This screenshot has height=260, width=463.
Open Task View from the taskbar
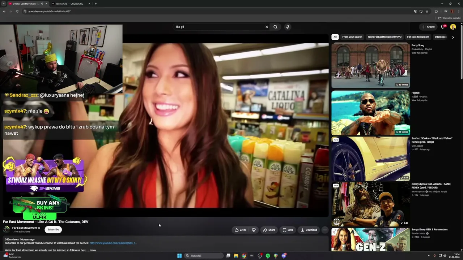[228, 256]
